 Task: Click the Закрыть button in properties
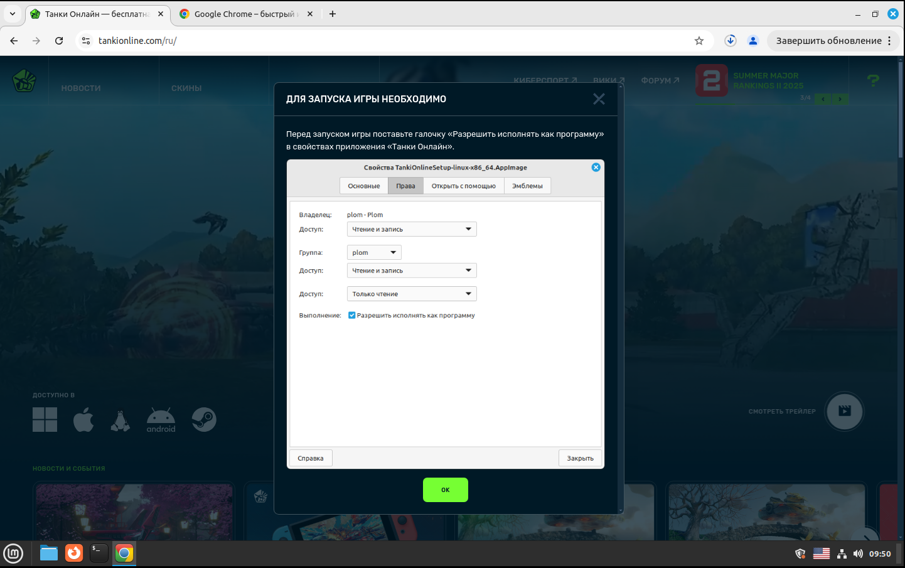click(x=581, y=458)
